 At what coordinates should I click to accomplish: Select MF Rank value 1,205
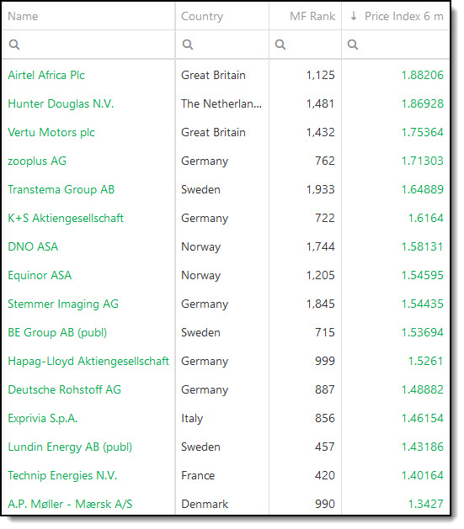[x=321, y=275]
